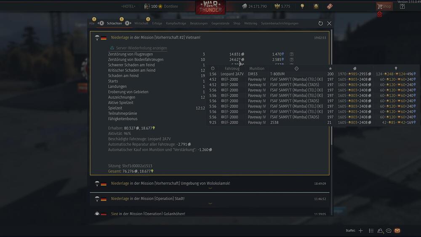
Task: Open the Shop cart button at top right
Action: pos(384,6)
